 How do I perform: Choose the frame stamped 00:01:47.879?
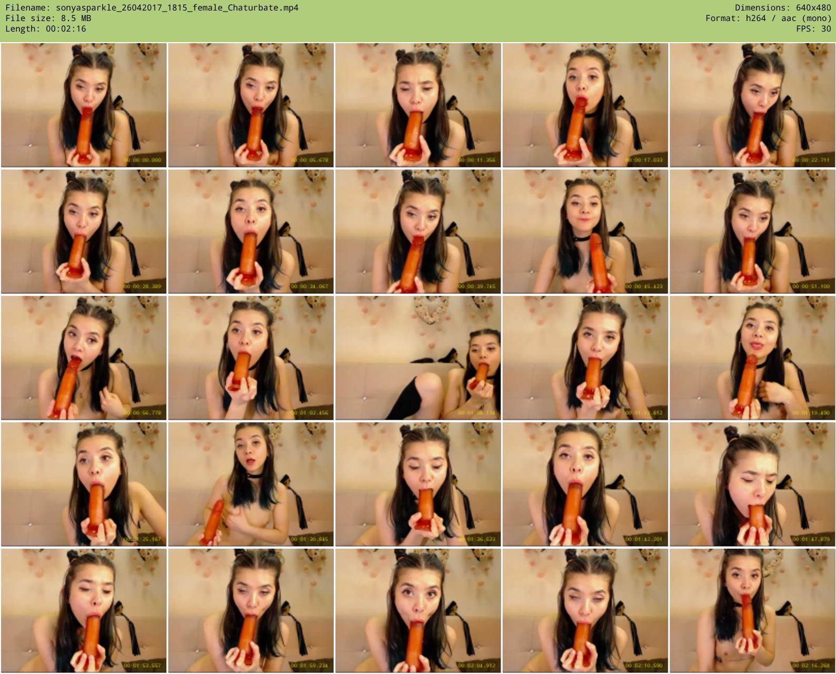(x=752, y=484)
